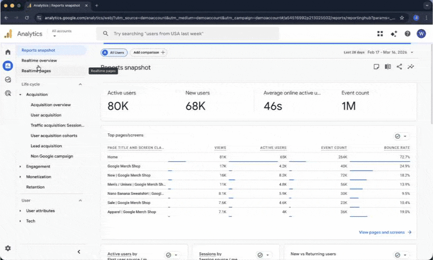This screenshot has width=433, height=260.
Task: Open the Home icon in left rail
Action: coord(8,52)
